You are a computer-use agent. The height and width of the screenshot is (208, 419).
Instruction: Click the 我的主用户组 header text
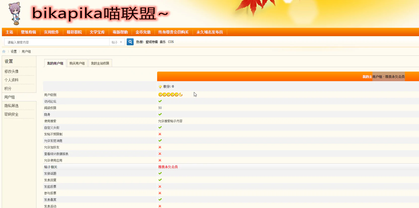click(x=383, y=77)
